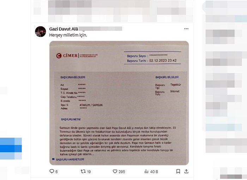Open Gazi Davut Alâ's profile name link
The height and width of the screenshot is (180, 247).
point(64,29)
